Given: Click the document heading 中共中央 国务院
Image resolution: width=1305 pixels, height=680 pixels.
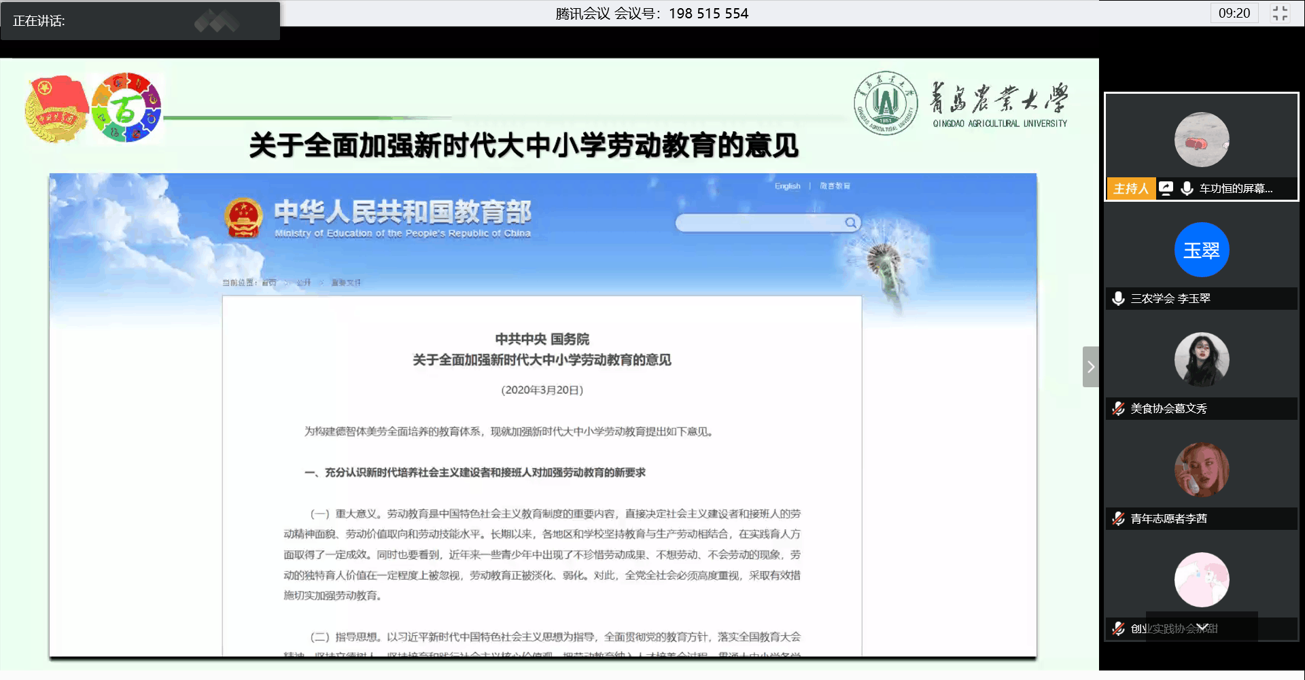Looking at the screenshot, I should [x=542, y=339].
